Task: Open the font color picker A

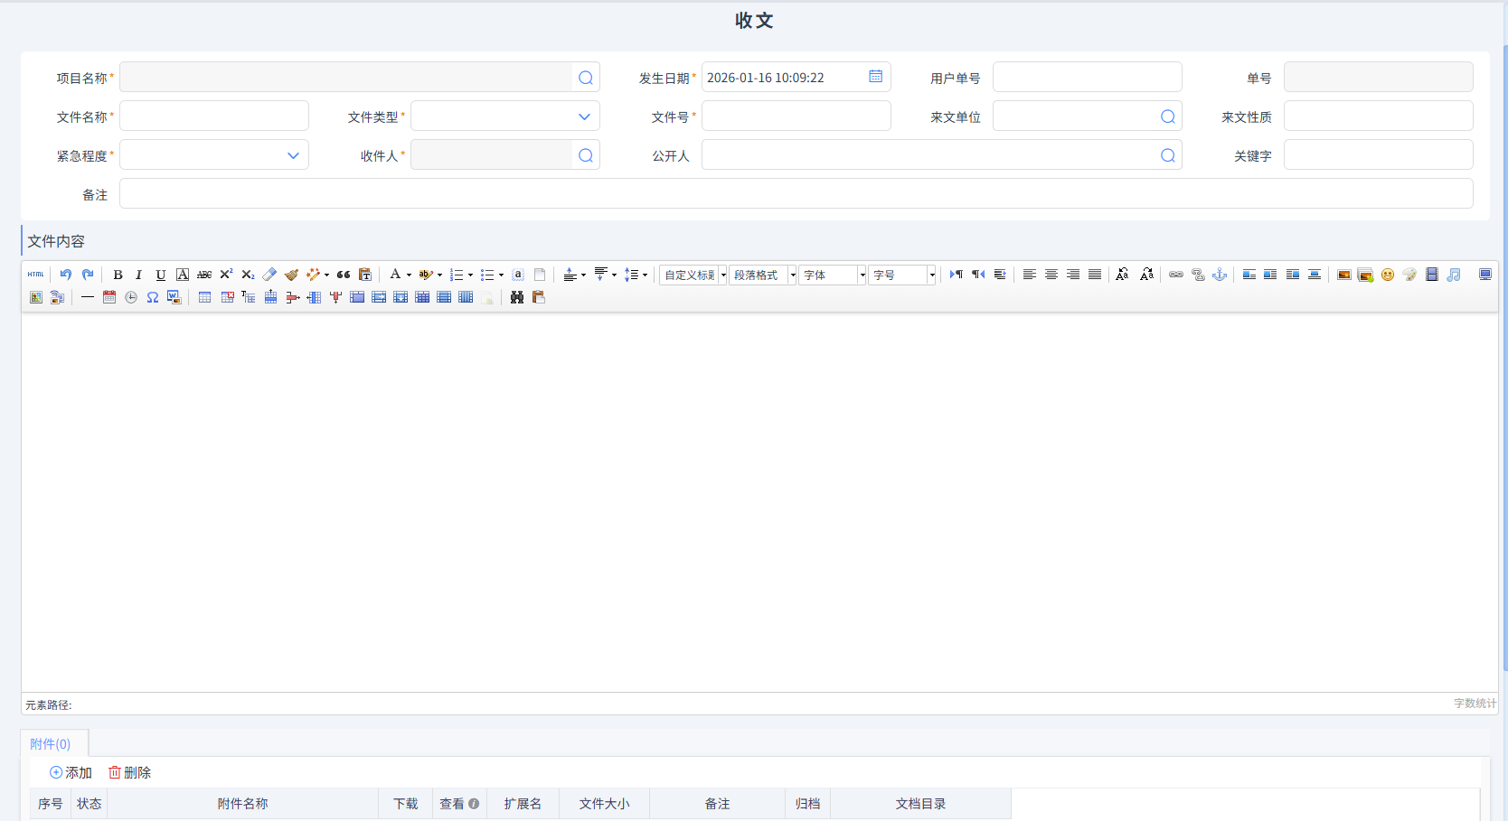Action: click(x=395, y=275)
